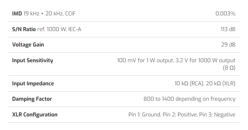Click the XLR Configuration label

pos(35,115)
